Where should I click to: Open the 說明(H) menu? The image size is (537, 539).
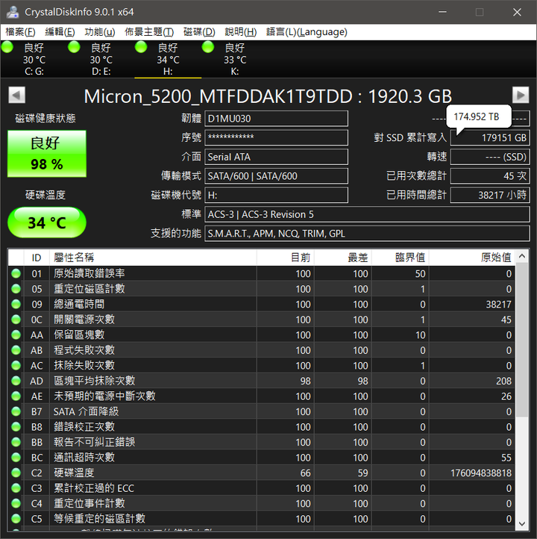pos(241,32)
